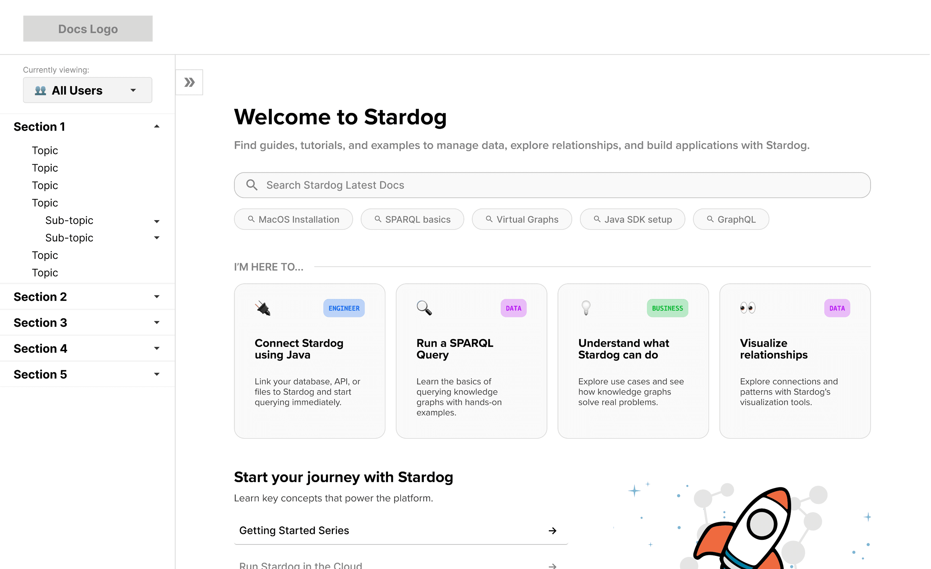Click the arrow icon beside Getting Started Series
The width and height of the screenshot is (931, 569).
(x=552, y=531)
